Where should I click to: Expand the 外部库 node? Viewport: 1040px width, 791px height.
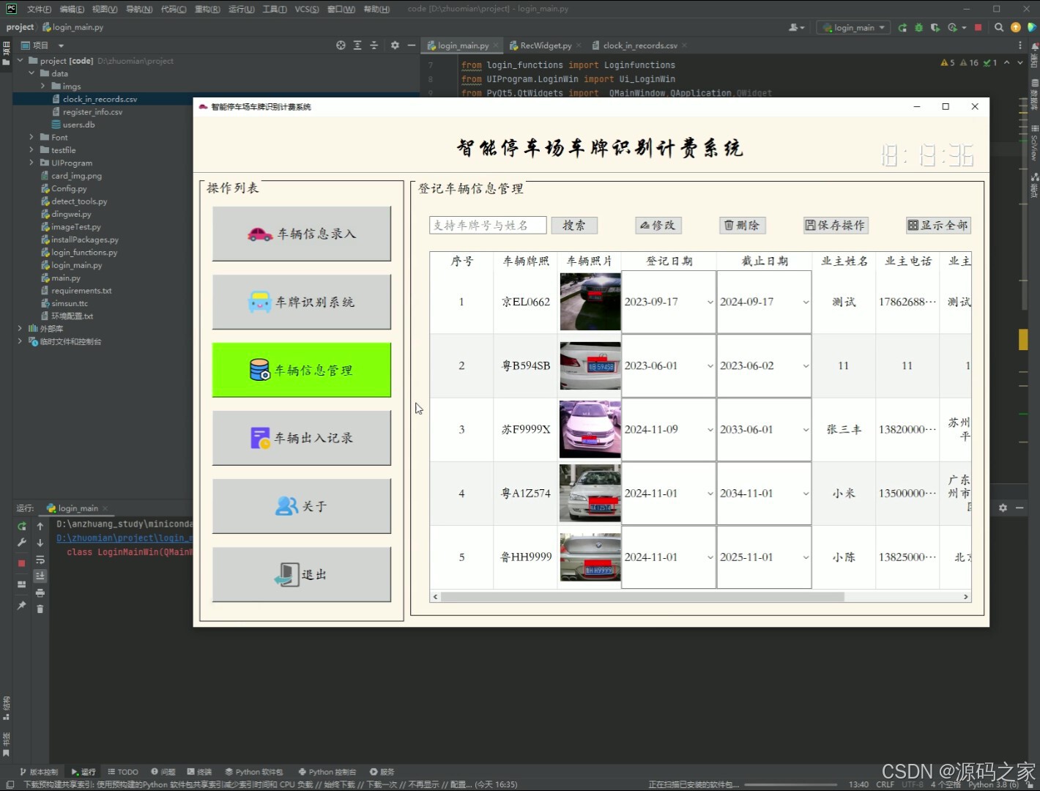click(20, 328)
